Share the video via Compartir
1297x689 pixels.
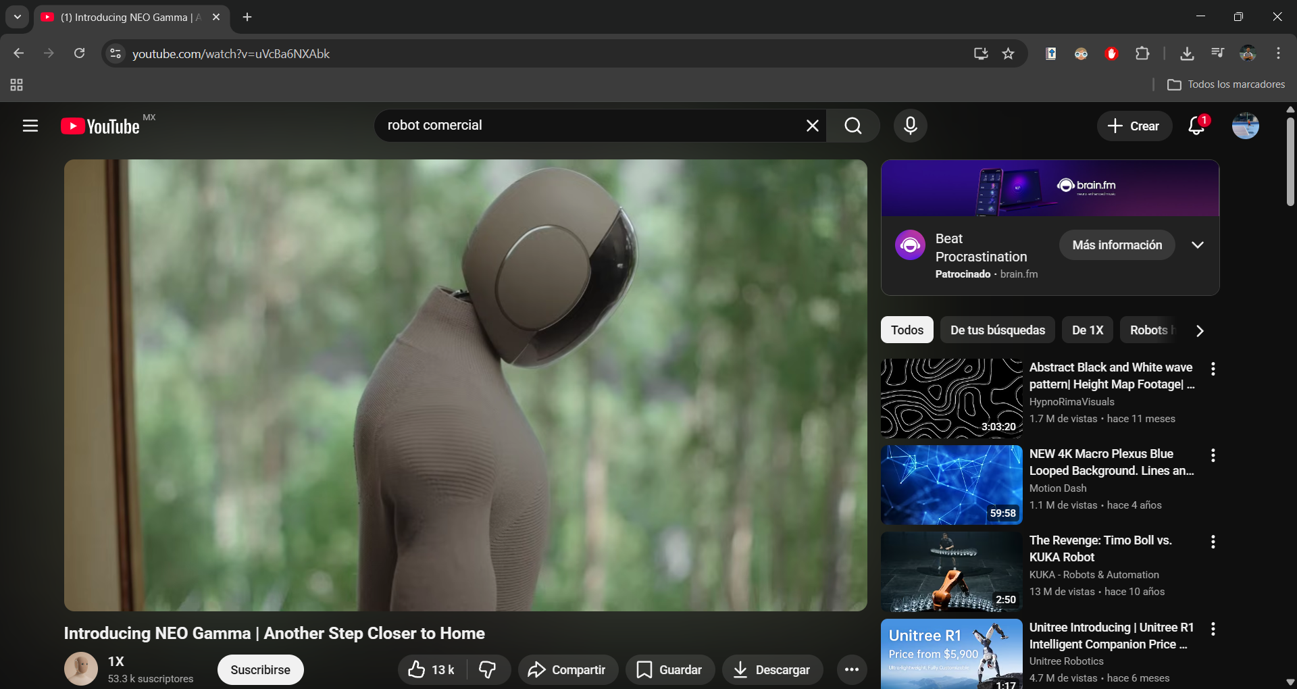click(567, 669)
